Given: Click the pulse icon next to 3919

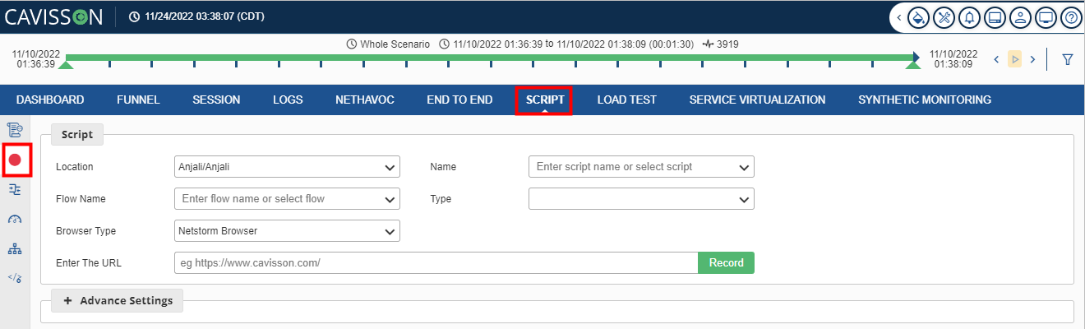Looking at the screenshot, I should coord(708,44).
